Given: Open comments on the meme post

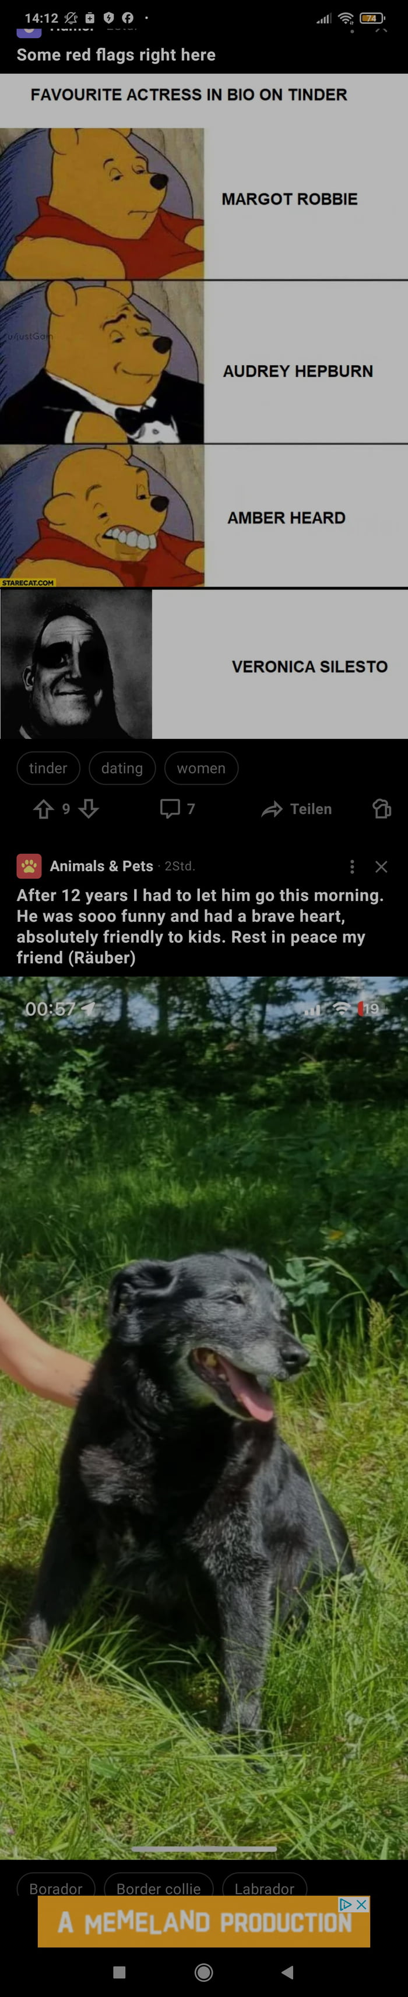Looking at the screenshot, I should pyautogui.click(x=178, y=809).
